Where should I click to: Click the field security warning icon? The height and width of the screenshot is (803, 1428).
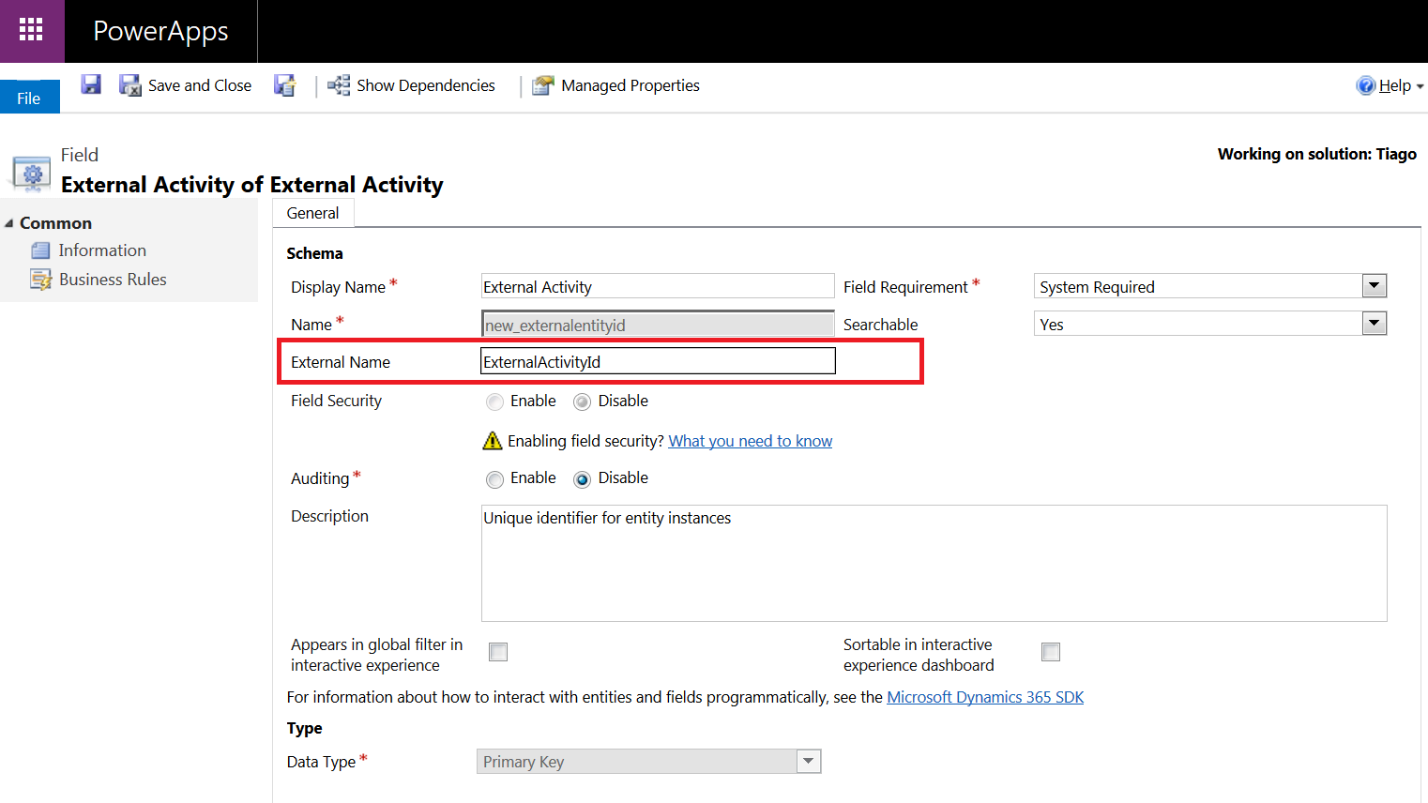(x=492, y=441)
